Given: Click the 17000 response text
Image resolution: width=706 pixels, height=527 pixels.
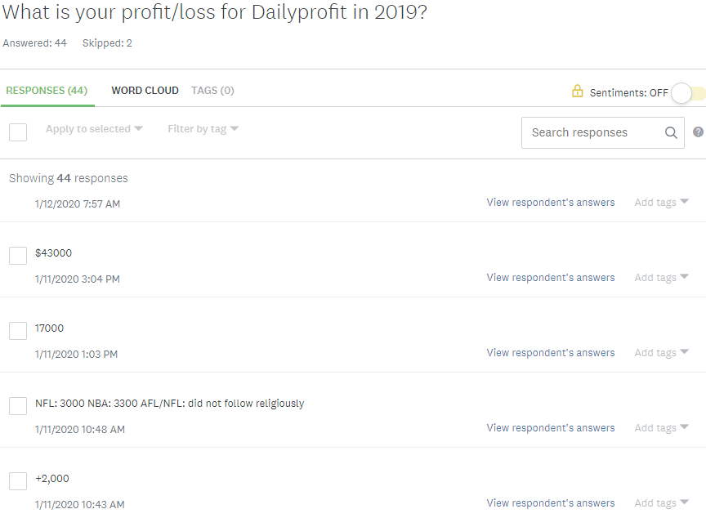Looking at the screenshot, I should [x=50, y=328].
